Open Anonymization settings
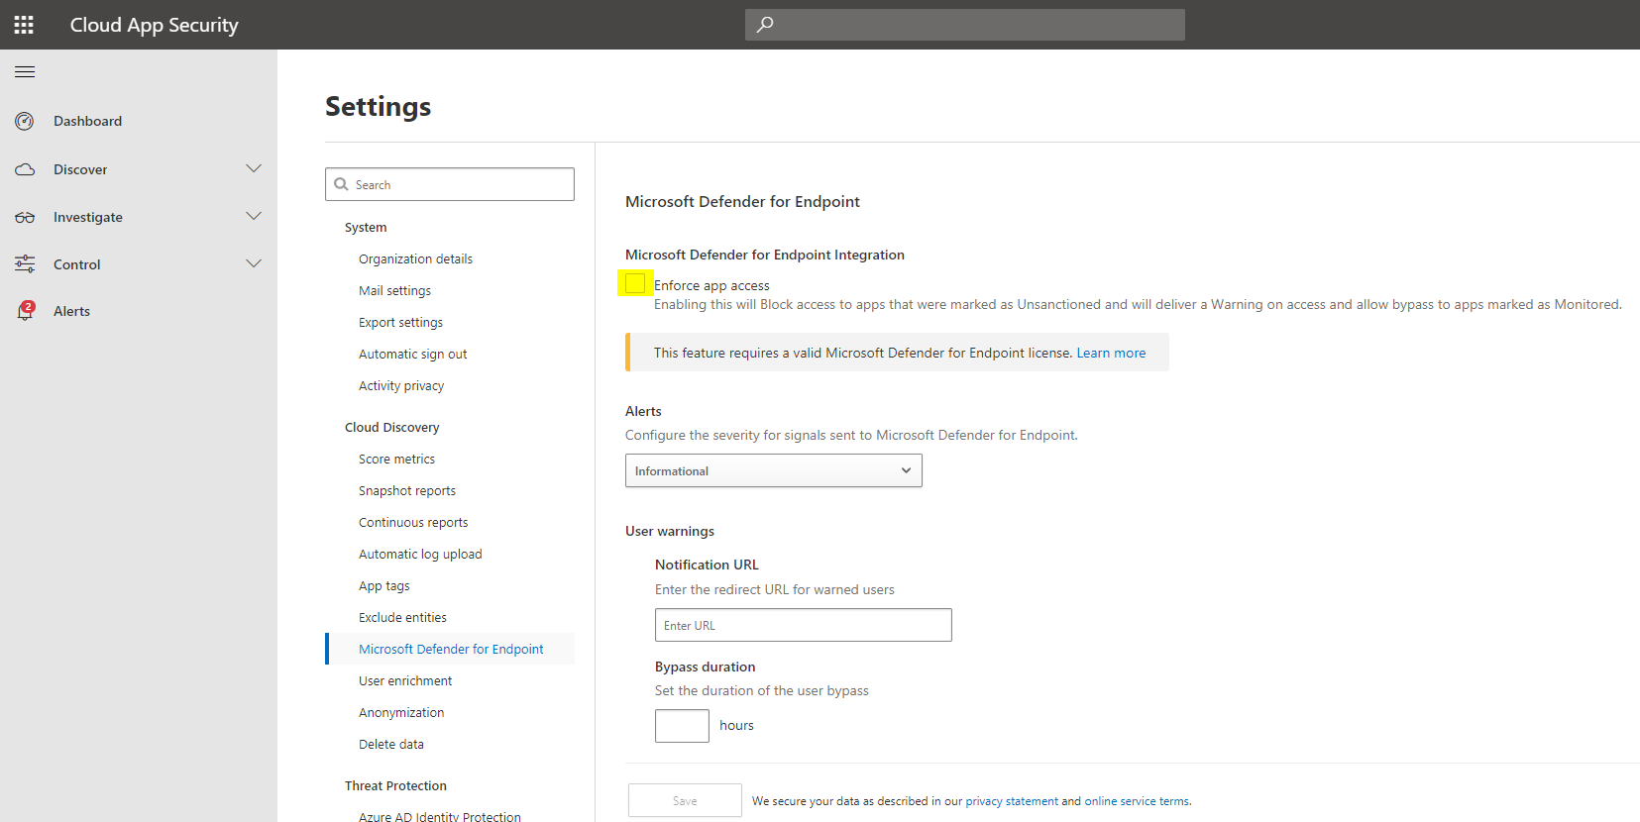 (x=401, y=712)
